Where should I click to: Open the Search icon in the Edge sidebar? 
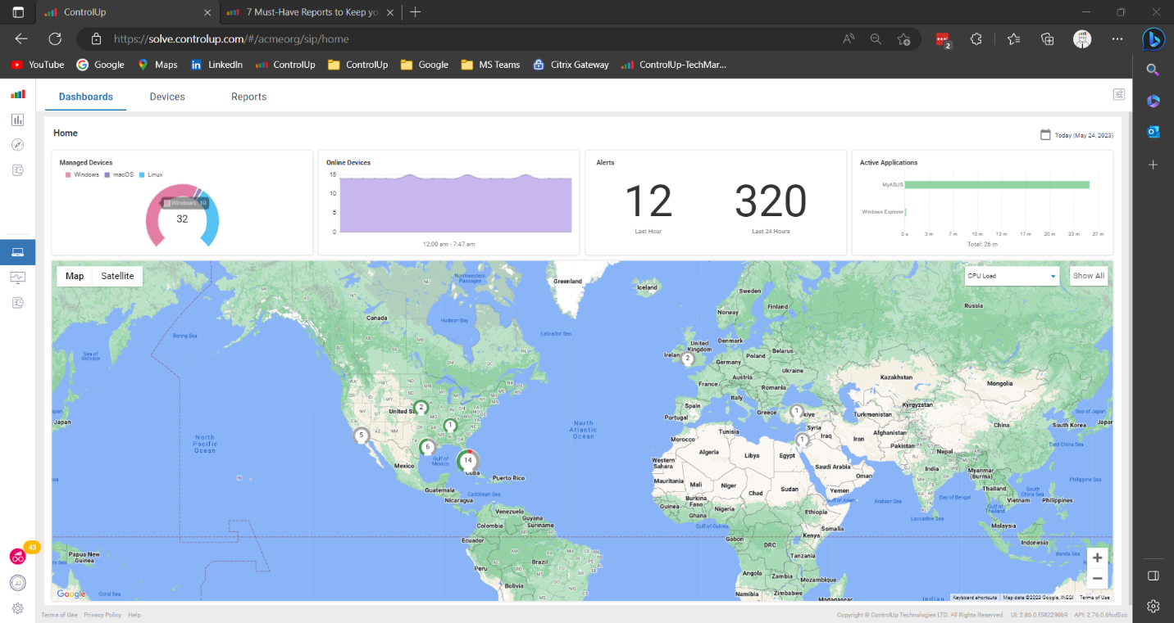click(x=1153, y=70)
